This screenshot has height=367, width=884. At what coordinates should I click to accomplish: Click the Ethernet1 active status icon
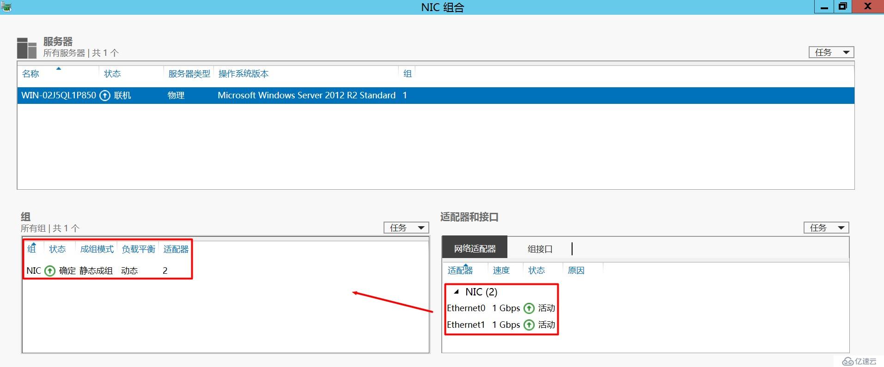pyautogui.click(x=529, y=325)
